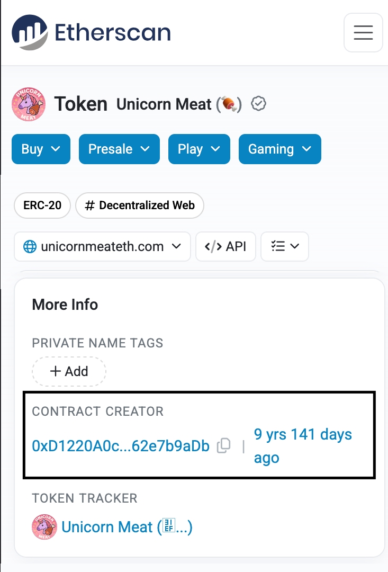The height and width of the screenshot is (572, 388).
Task: Click the 9 yrs 141 days ago link
Action: tap(302, 445)
